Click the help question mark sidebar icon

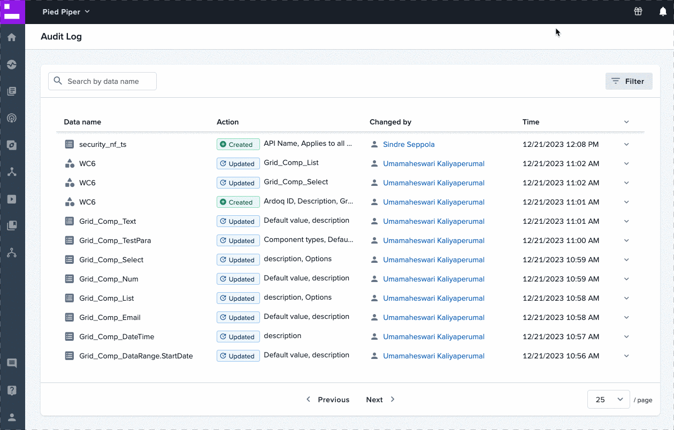pos(12,390)
